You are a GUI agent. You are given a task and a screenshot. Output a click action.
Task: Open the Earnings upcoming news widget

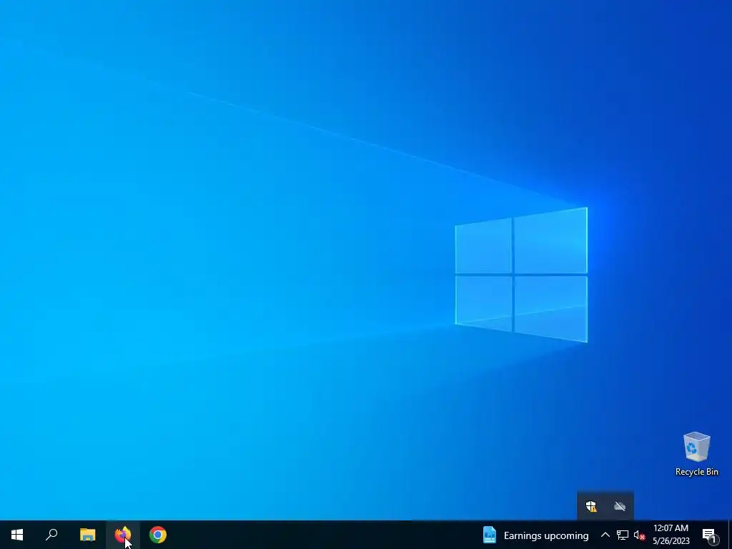click(x=535, y=535)
